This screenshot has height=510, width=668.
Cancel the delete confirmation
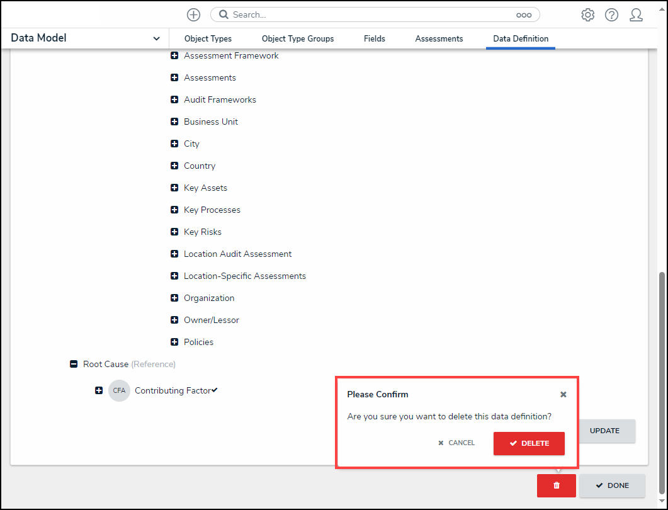click(456, 443)
